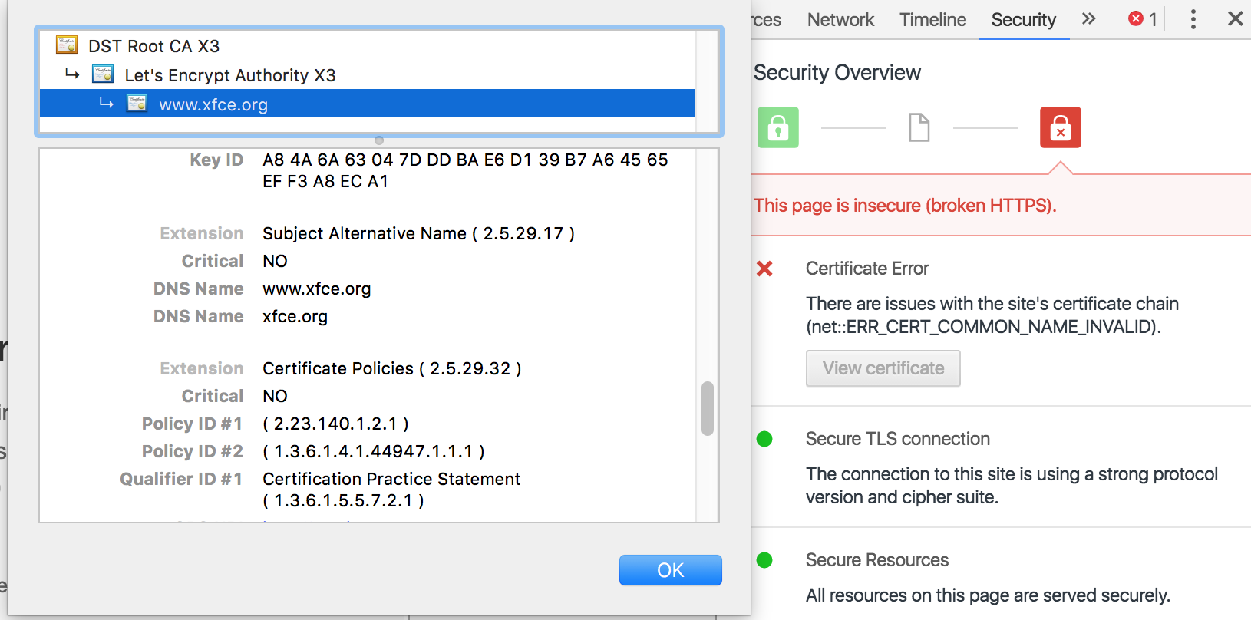Open the DevTools three-dot options menu

pos(1193,19)
